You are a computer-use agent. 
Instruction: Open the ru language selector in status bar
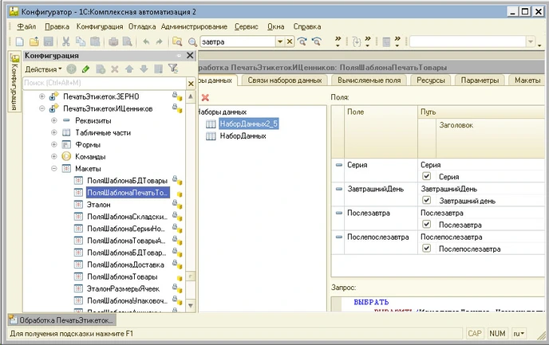(519, 334)
